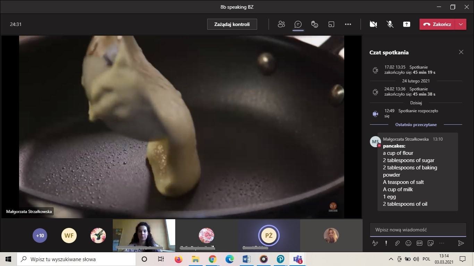Unmute the microphone

coord(390,24)
